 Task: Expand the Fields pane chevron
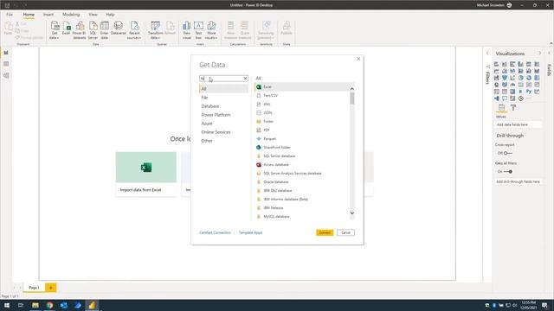pos(549,54)
